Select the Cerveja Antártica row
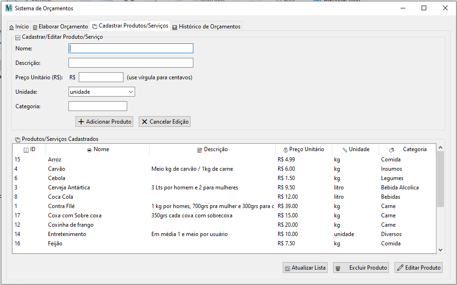This screenshot has width=457, height=285. 69,188
